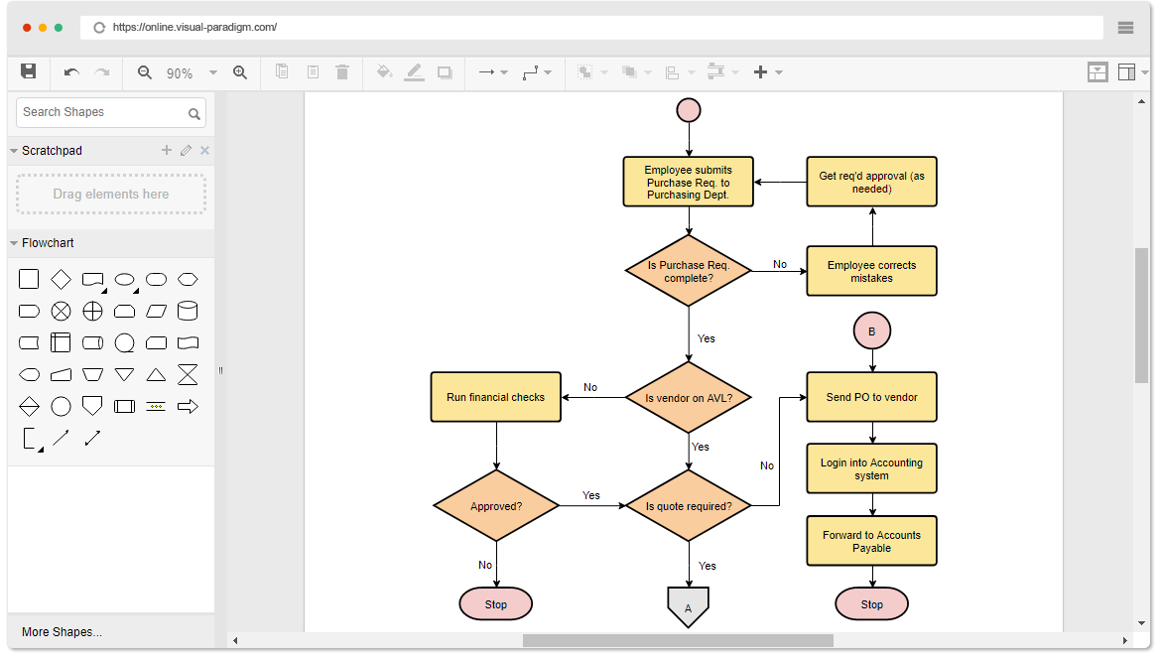Viewport: 1161px width, 660px height.
Task: Open the browser hamburger menu
Action: (1125, 28)
